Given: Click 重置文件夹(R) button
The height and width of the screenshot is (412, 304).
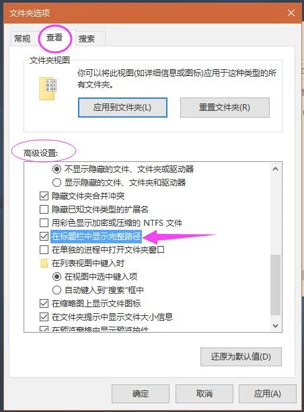Looking at the screenshot, I should [x=225, y=108].
